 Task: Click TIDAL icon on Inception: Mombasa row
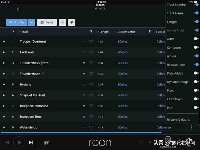[84, 106]
